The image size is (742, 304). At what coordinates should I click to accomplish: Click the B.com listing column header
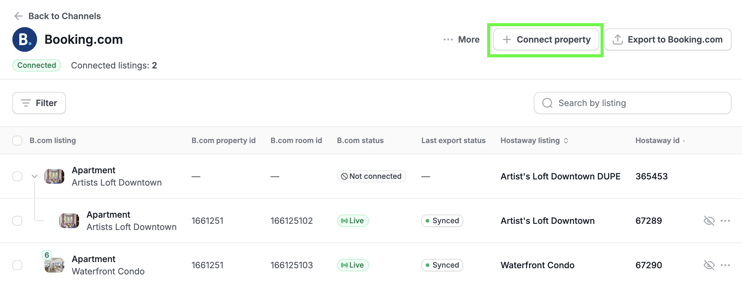(53, 141)
